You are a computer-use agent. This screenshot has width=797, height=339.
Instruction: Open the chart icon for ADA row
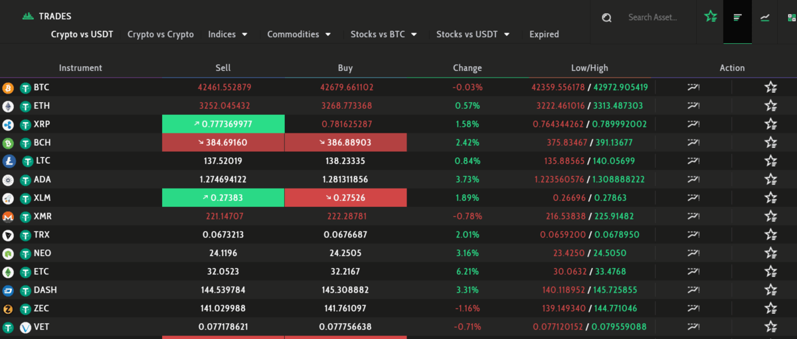(x=694, y=179)
